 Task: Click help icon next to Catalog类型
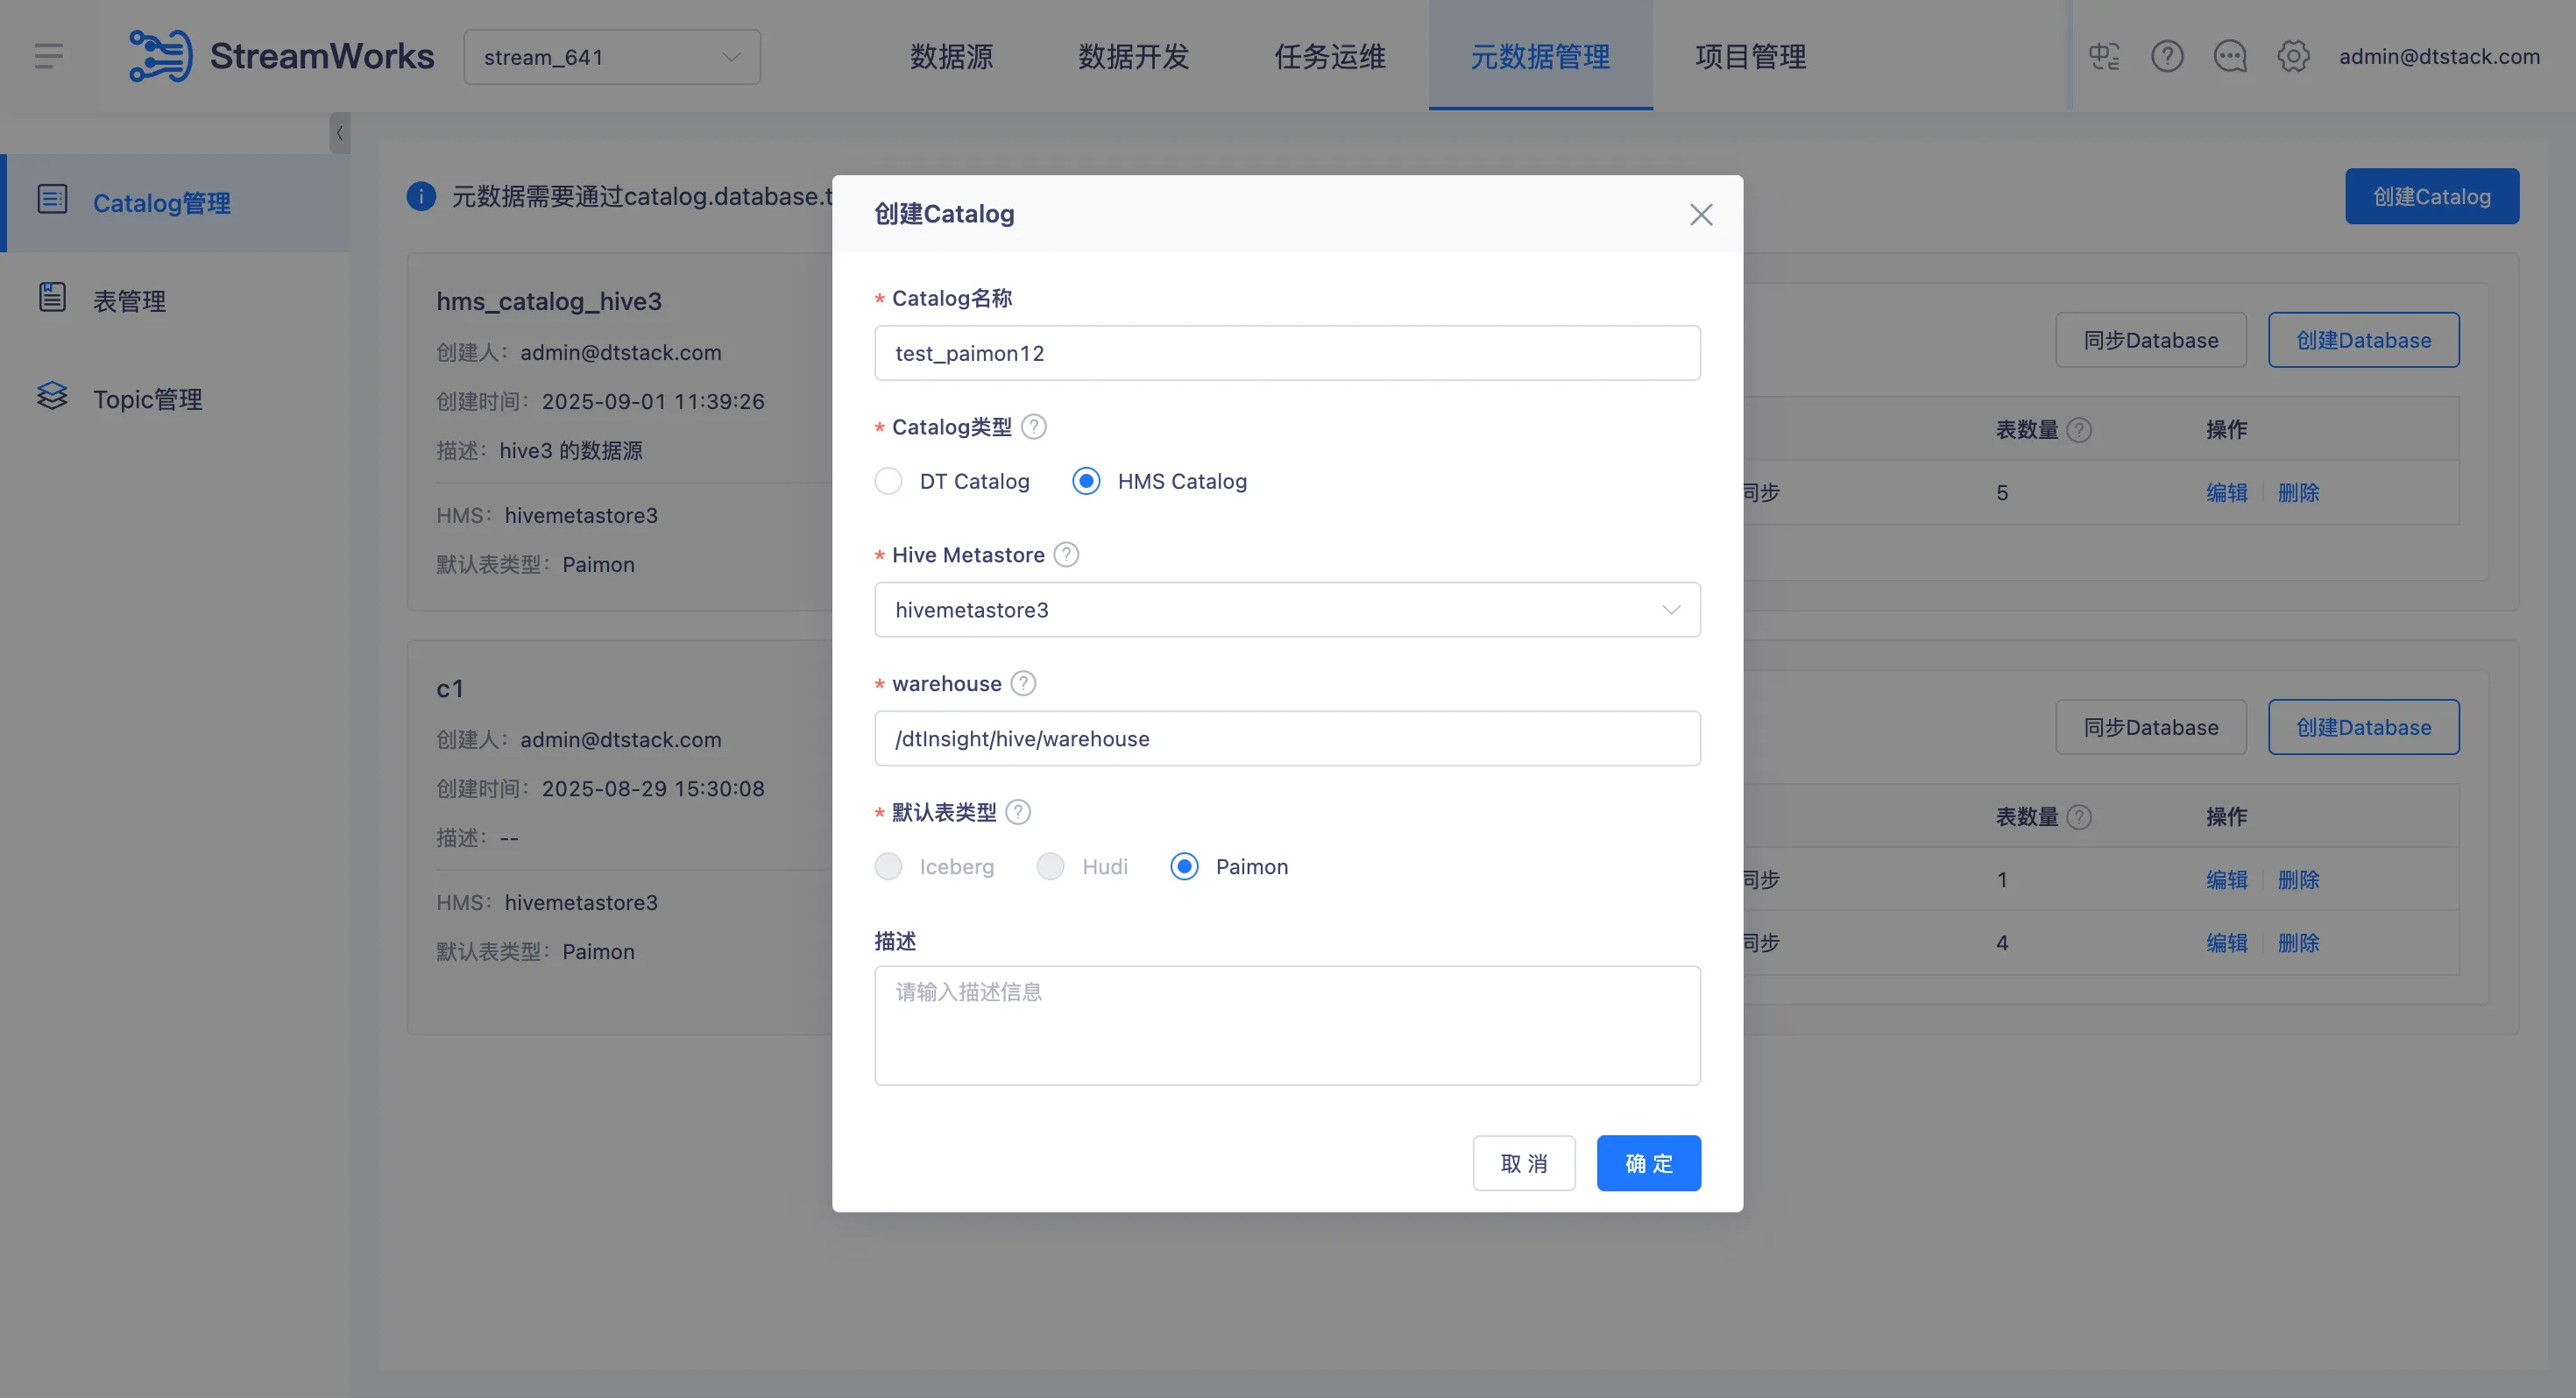tap(1034, 427)
